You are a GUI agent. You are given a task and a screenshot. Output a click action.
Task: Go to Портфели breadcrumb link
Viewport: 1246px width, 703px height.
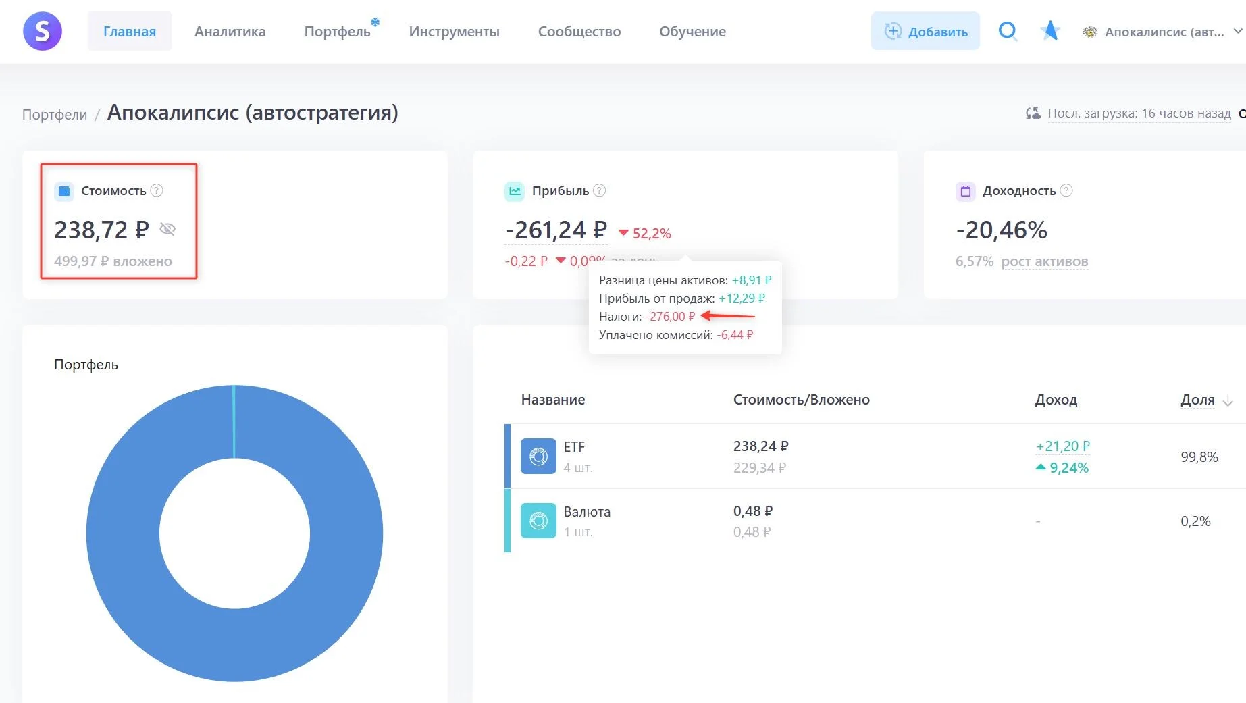(55, 114)
